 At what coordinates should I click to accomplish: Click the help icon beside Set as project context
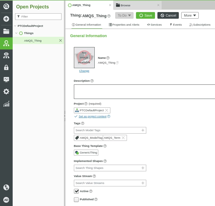click(109, 116)
